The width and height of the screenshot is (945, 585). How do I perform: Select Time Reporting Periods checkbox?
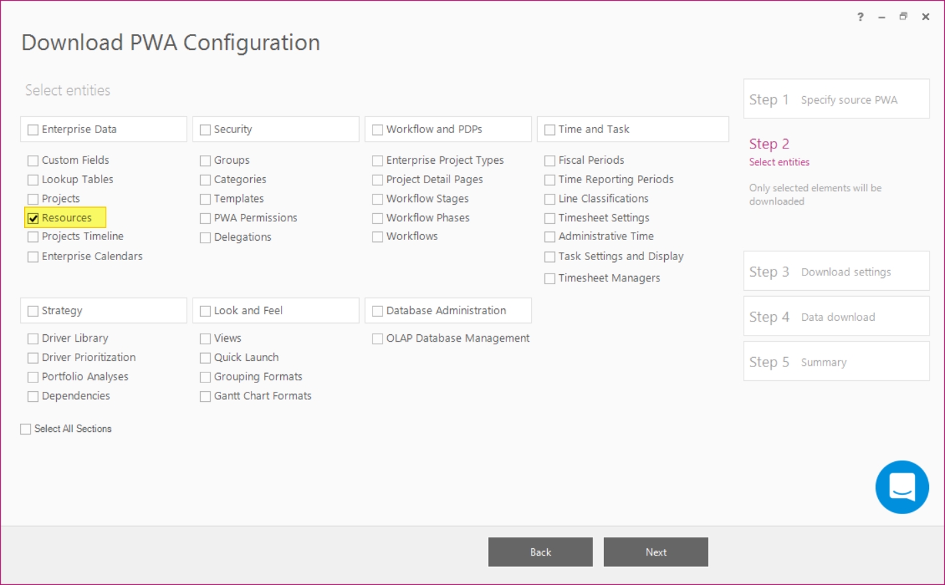click(x=550, y=180)
